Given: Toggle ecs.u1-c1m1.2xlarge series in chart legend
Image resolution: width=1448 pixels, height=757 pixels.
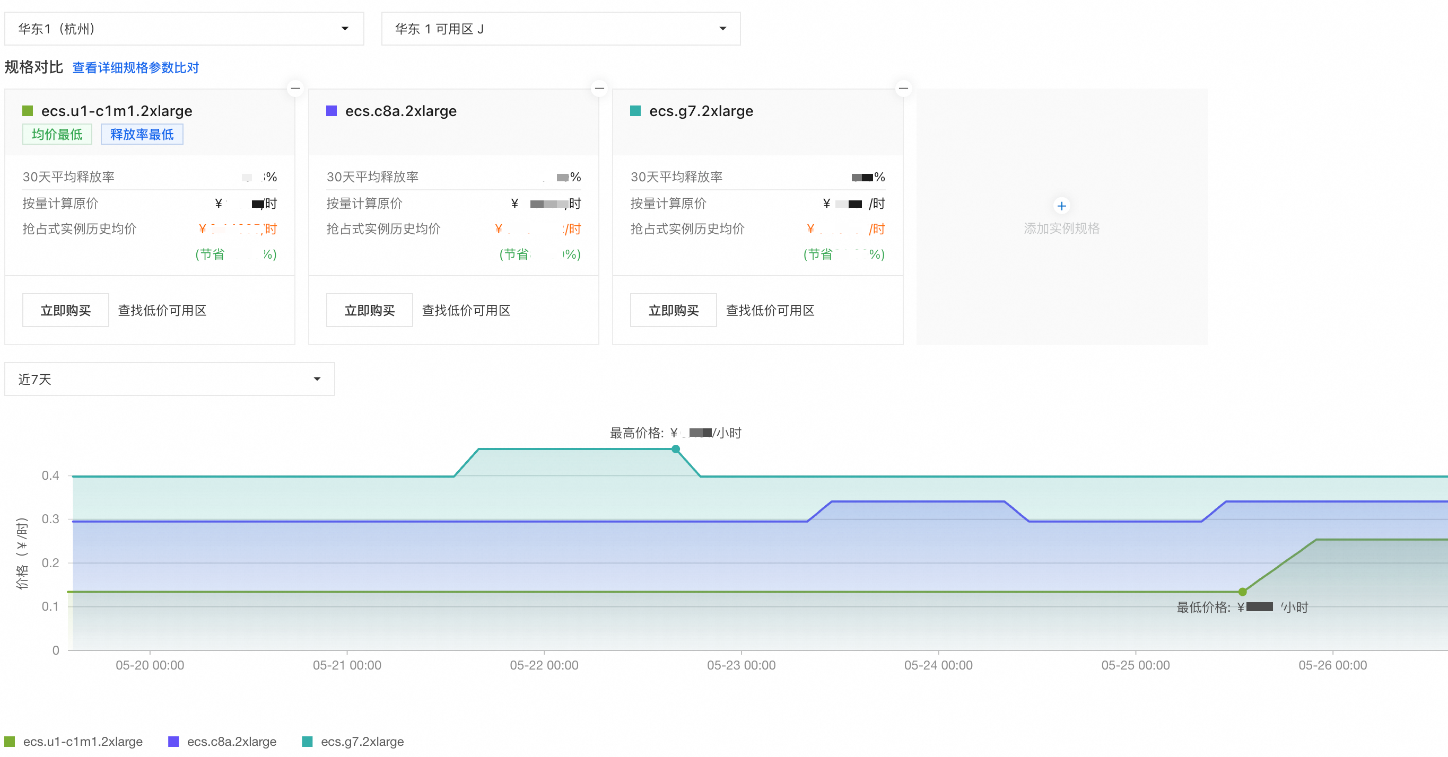Looking at the screenshot, I should pyautogui.click(x=74, y=741).
